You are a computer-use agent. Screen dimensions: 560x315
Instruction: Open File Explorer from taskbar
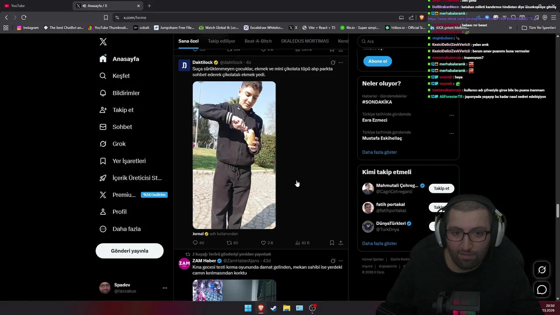pyautogui.click(x=287, y=308)
